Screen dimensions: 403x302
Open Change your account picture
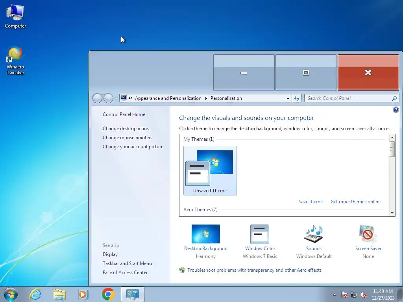coord(133,147)
